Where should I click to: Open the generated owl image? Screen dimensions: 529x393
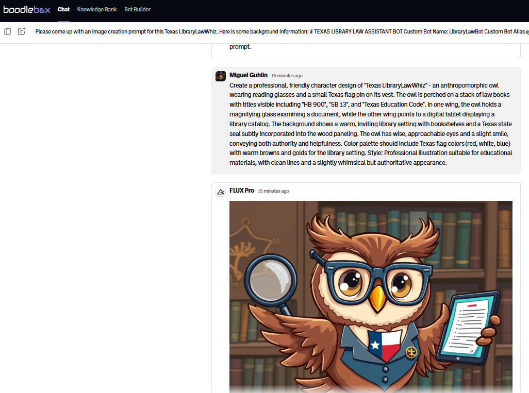(371, 296)
